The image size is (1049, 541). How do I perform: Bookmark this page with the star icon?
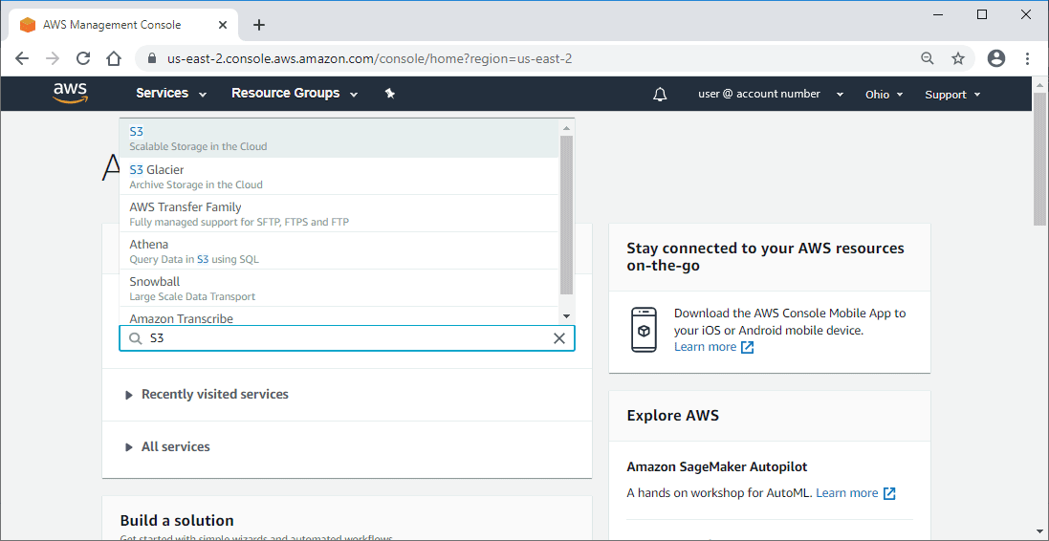point(958,59)
